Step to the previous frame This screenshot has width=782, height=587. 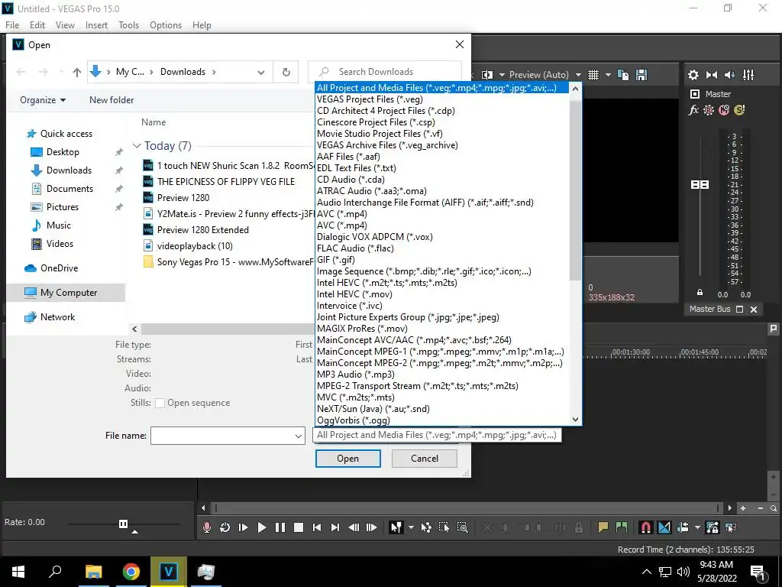point(354,527)
